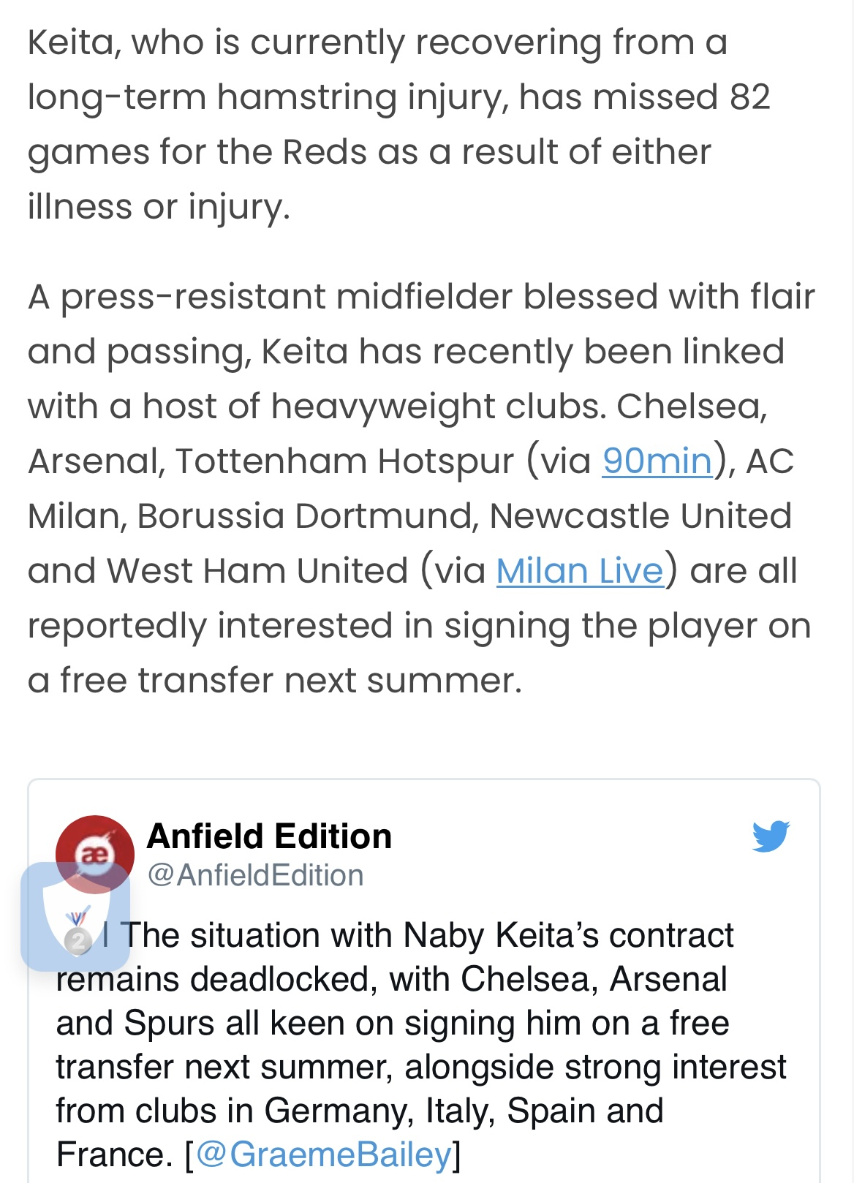Open the Milan Live source link
Image resolution: width=854 pixels, height=1183 pixels.
click(580, 571)
